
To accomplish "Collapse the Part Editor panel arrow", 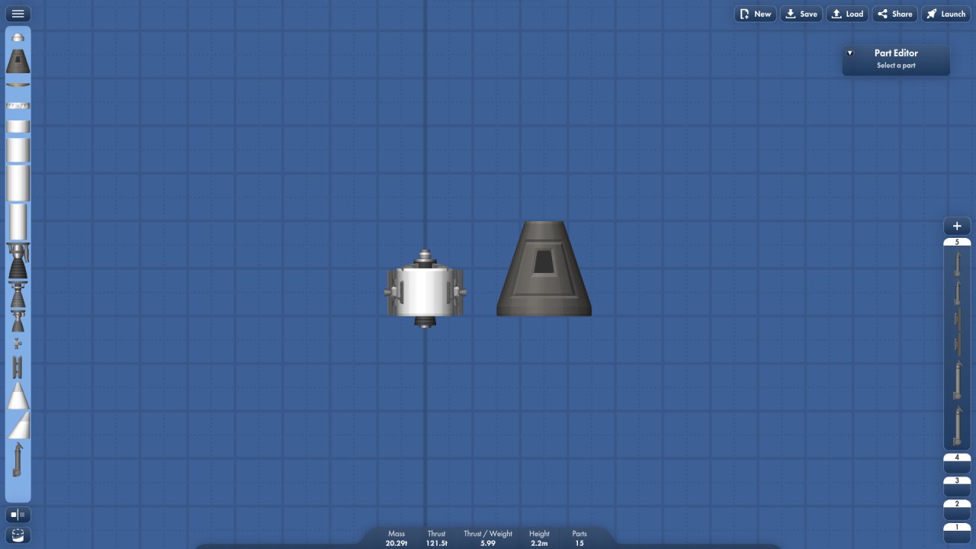I will [x=850, y=53].
